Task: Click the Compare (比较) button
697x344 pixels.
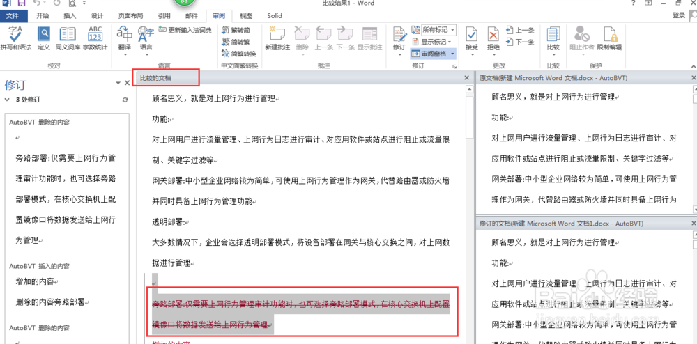Action: click(x=553, y=38)
